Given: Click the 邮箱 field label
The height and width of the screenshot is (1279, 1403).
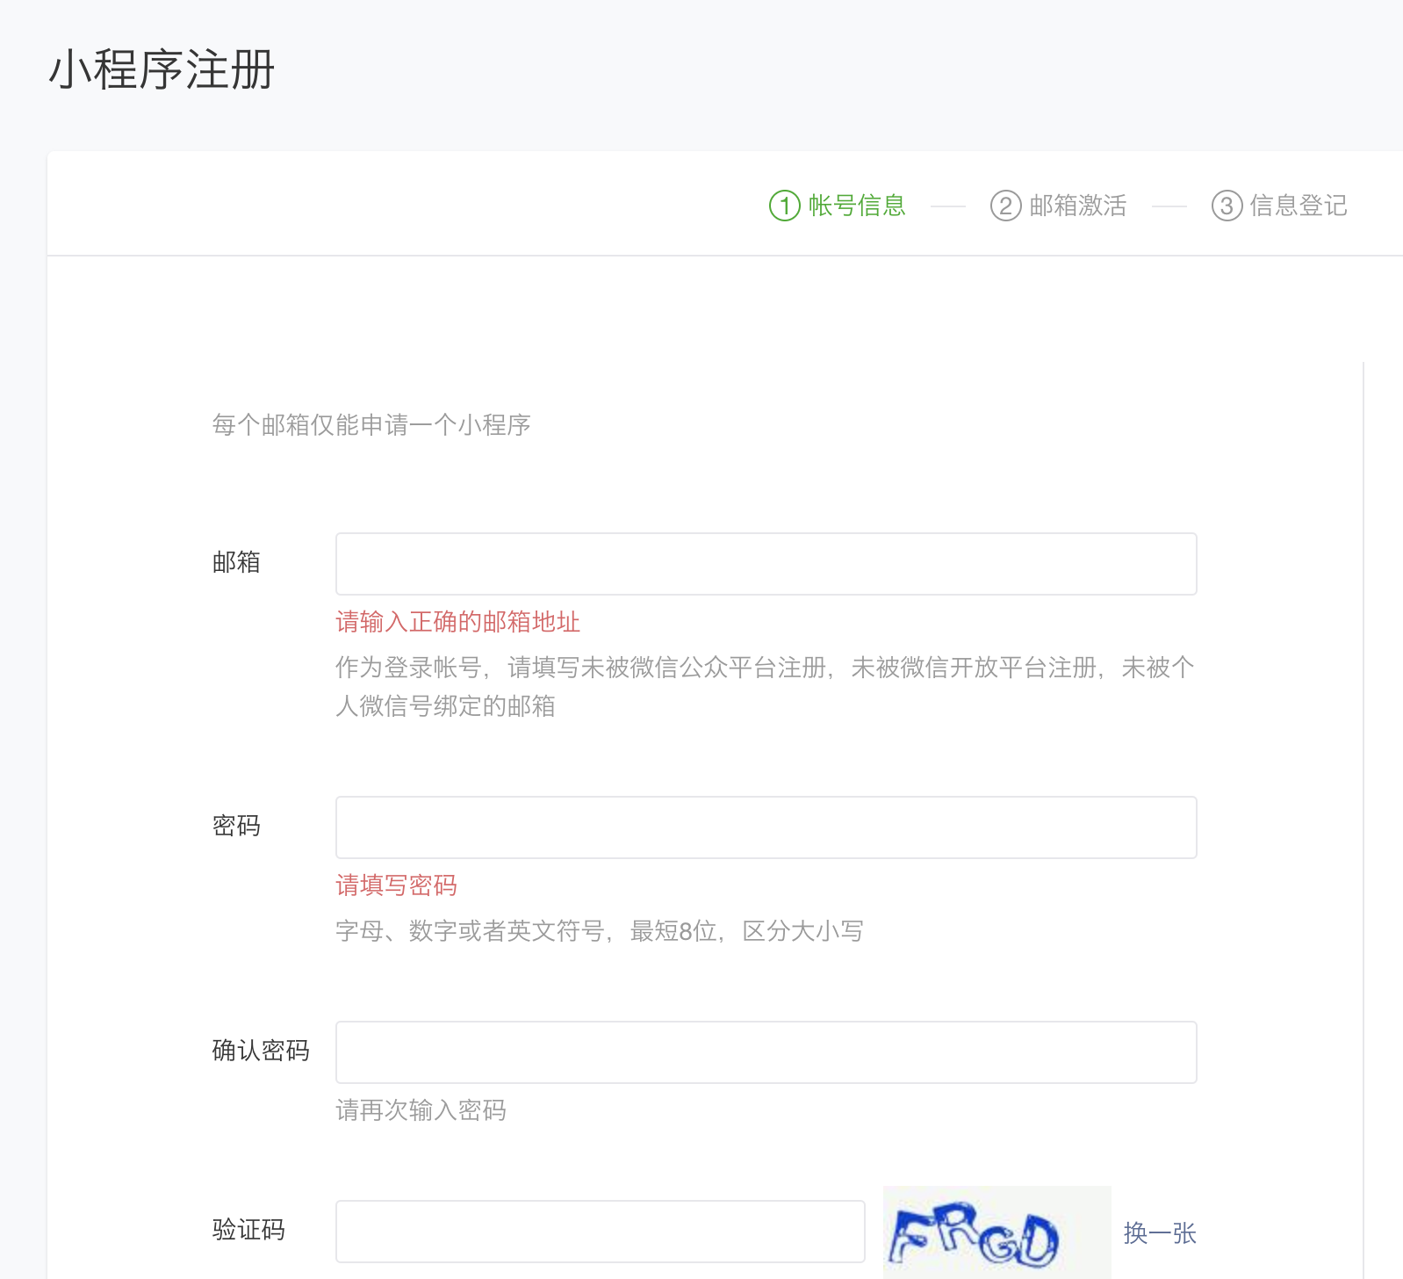Looking at the screenshot, I should [236, 562].
